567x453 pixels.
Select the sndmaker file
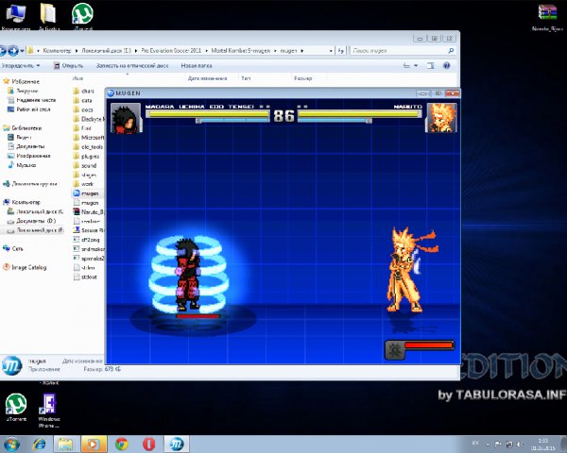point(93,249)
